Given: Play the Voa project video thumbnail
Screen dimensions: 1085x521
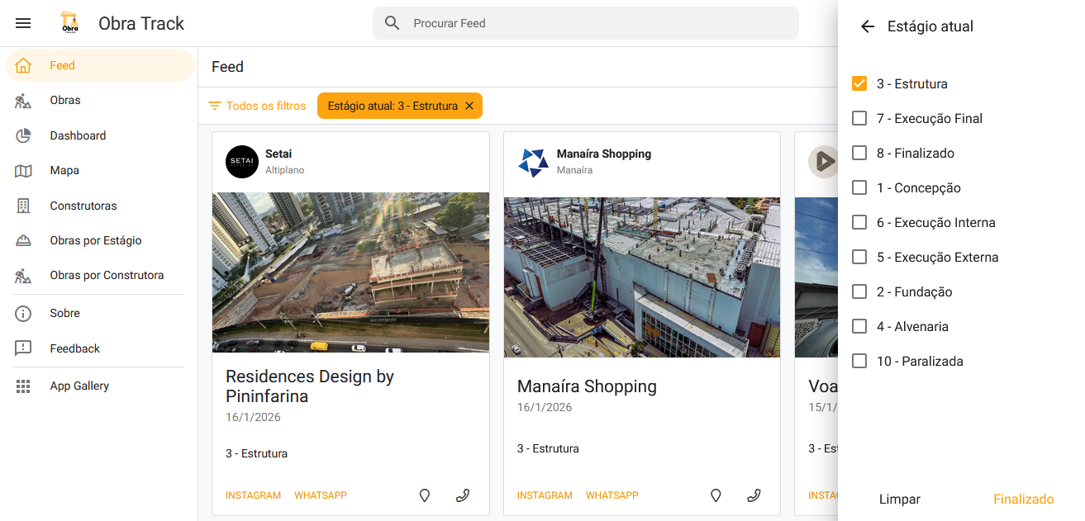Looking at the screenshot, I should (823, 162).
